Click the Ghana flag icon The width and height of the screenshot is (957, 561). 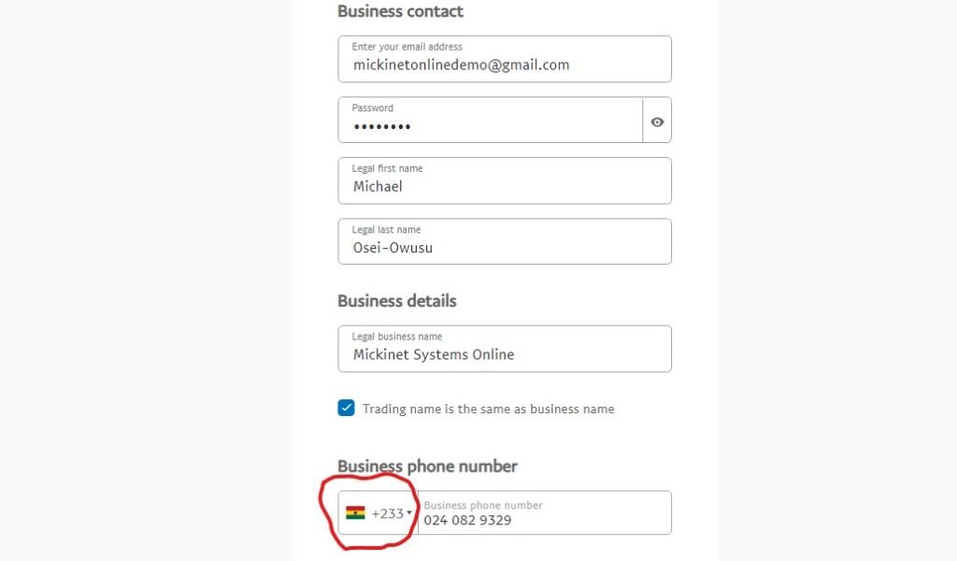(x=355, y=512)
